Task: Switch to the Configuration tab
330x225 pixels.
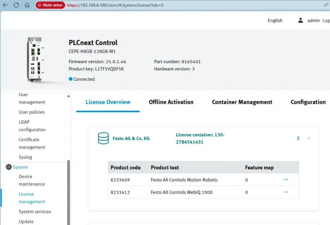Action: (x=308, y=102)
